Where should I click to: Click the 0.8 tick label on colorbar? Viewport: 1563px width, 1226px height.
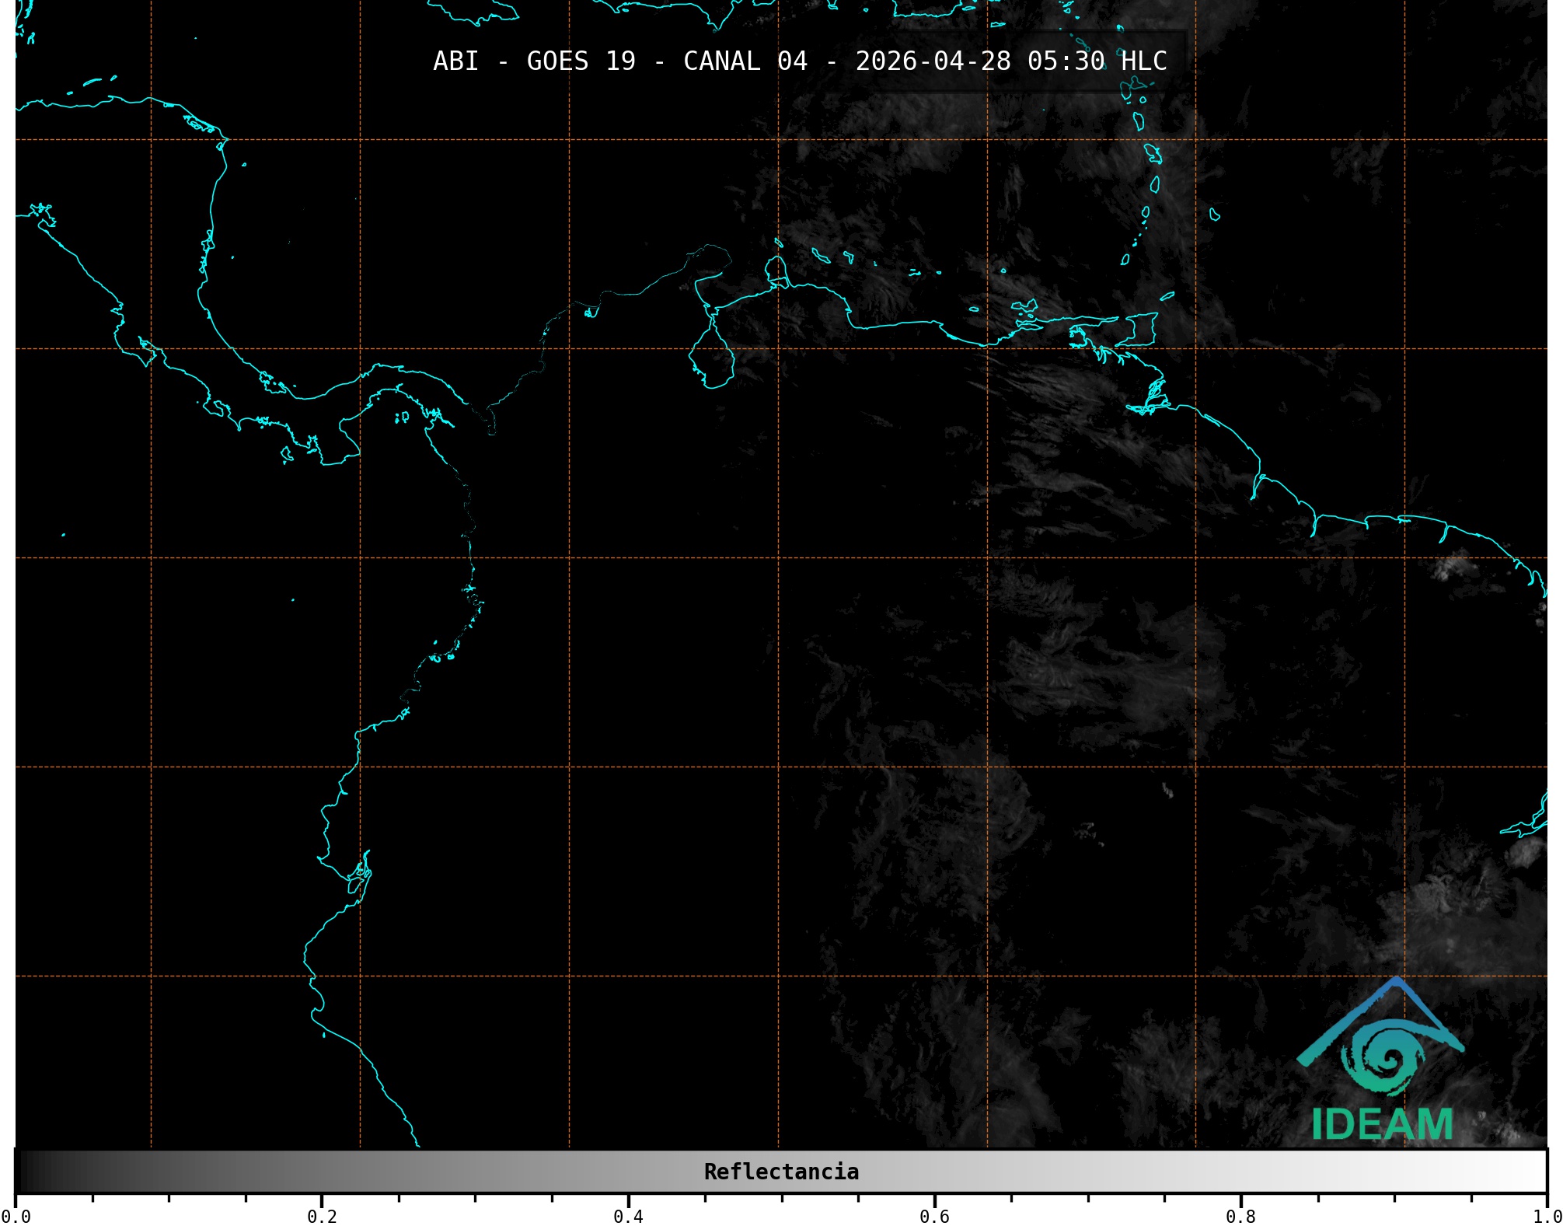(x=1240, y=1216)
